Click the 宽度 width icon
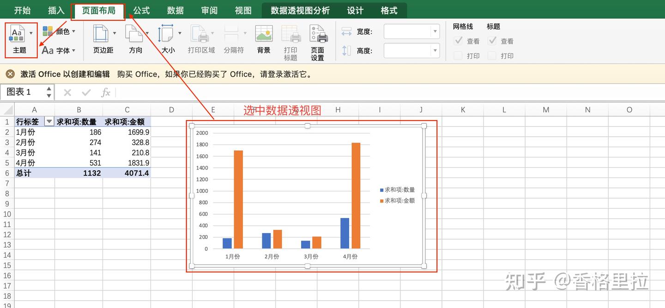The height and width of the screenshot is (308, 665). (346, 31)
